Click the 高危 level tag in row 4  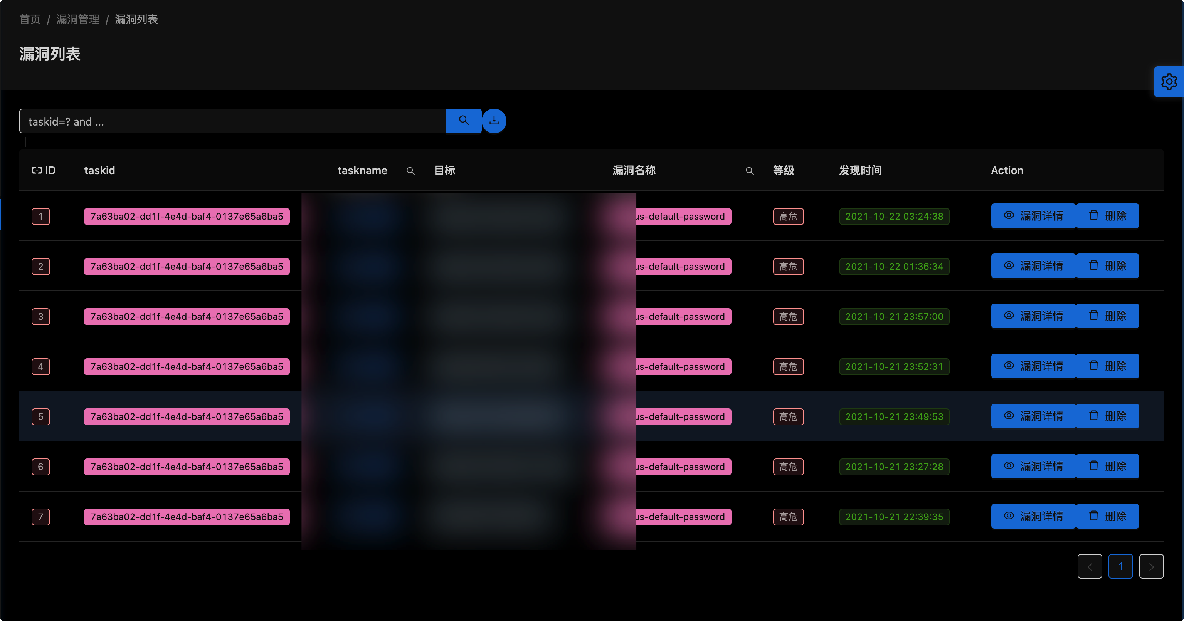coord(788,366)
